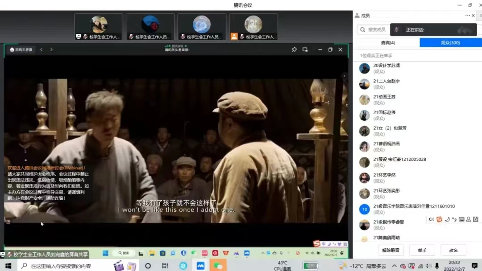This screenshot has width=482, height=271.
Task: Open the clock showing 20:32
Action: [x=454, y=266]
